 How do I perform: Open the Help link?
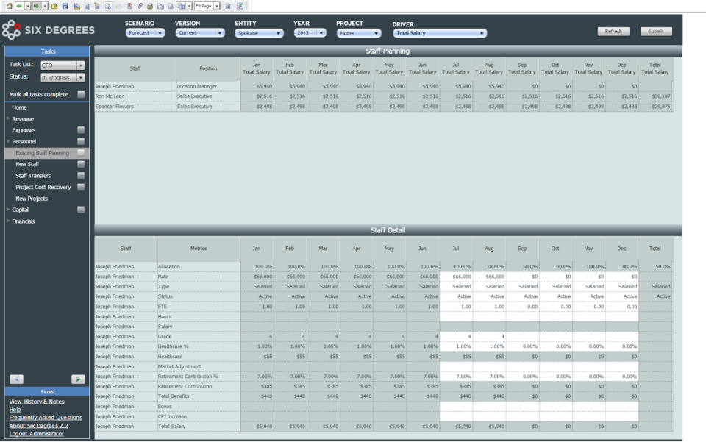coord(15,410)
